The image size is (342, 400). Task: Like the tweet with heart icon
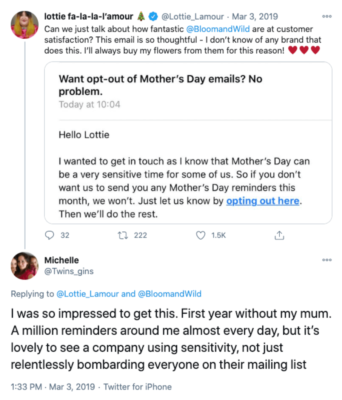(x=201, y=235)
